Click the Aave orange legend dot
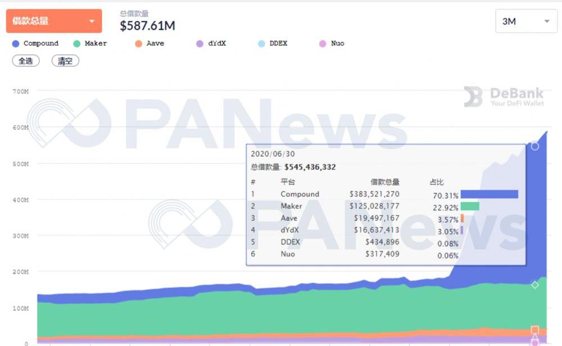Image resolution: width=562 pixels, height=346 pixels. coord(139,43)
